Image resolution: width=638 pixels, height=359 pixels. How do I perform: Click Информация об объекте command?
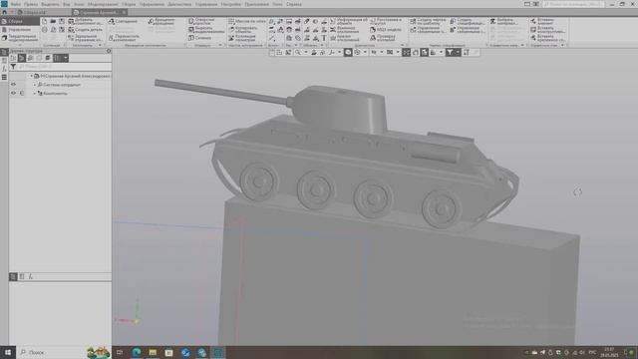pos(348,21)
